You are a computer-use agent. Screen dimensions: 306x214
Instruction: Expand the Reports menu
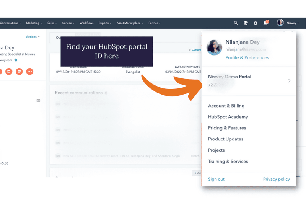click(x=105, y=23)
